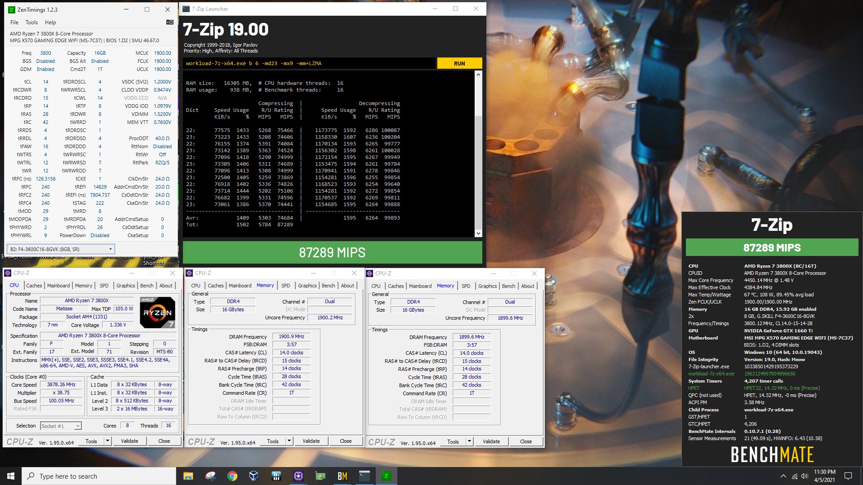The height and width of the screenshot is (485, 863).
Task: Click the workload-7z-x64.exe entry under File Integrity
Action: [711, 374]
